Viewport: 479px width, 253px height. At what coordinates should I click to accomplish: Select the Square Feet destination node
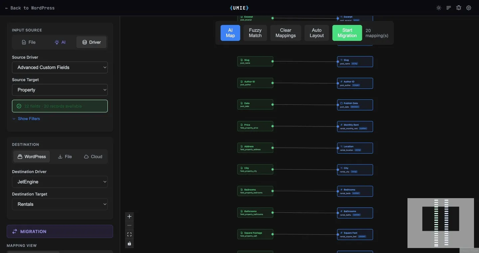355,234
